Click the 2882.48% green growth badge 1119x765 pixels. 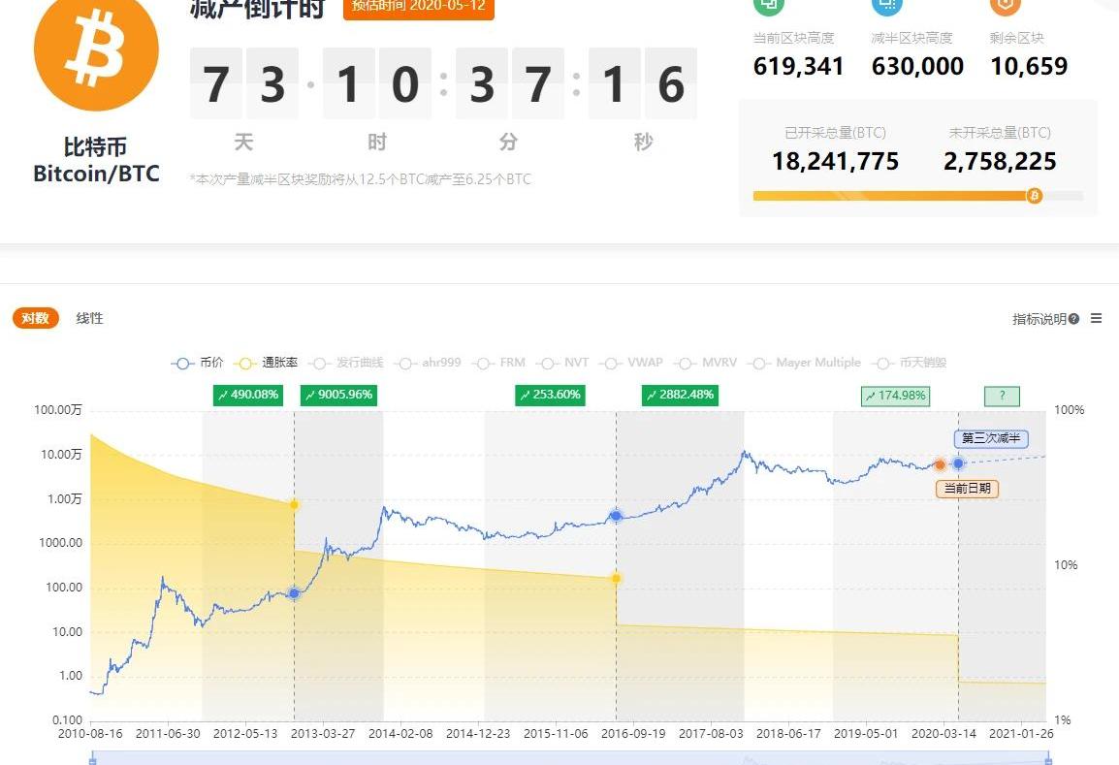(x=678, y=395)
